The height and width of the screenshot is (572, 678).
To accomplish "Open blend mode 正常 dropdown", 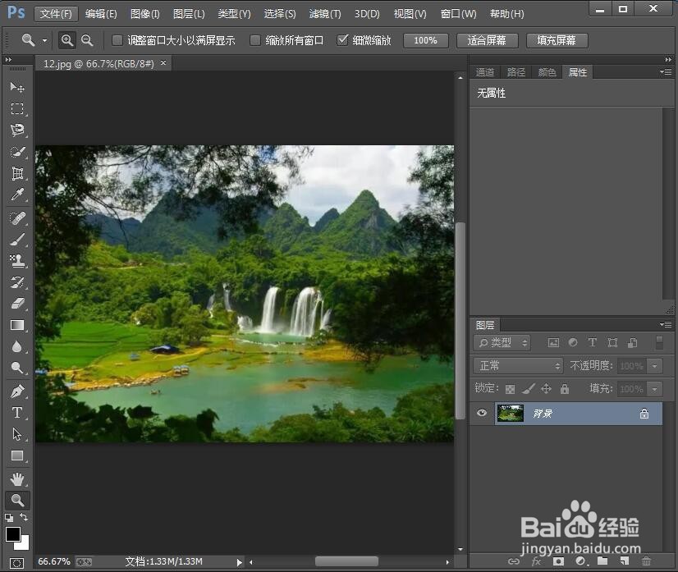I will [519, 366].
